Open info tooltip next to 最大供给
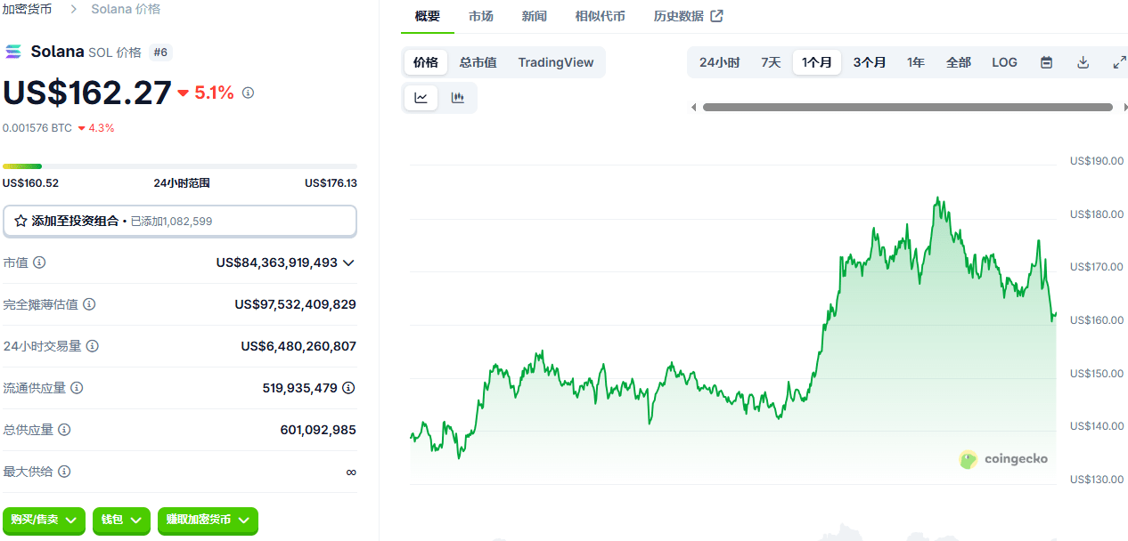Image resolution: width=1128 pixels, height=541 pixels. [64, 472]
